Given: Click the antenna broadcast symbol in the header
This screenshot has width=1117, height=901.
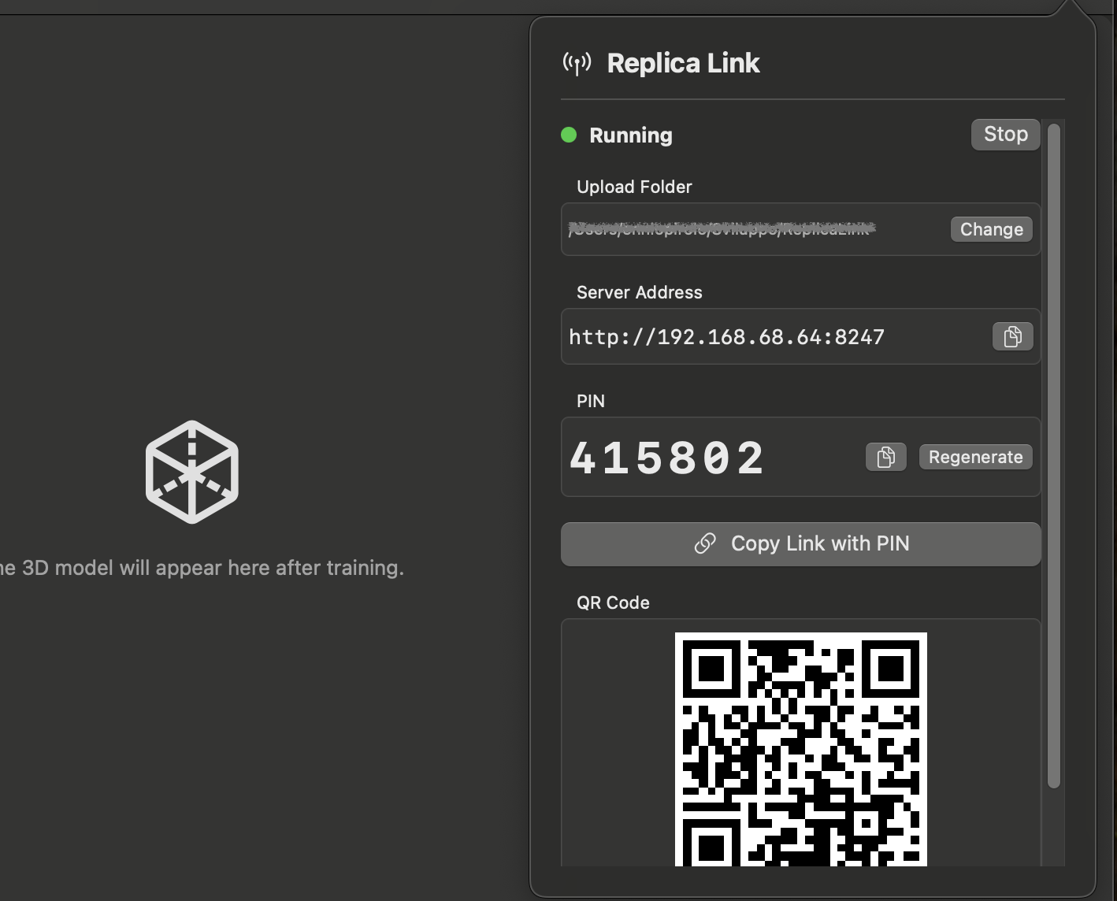Looking at the screenshot, I should [x=576, y=62].
